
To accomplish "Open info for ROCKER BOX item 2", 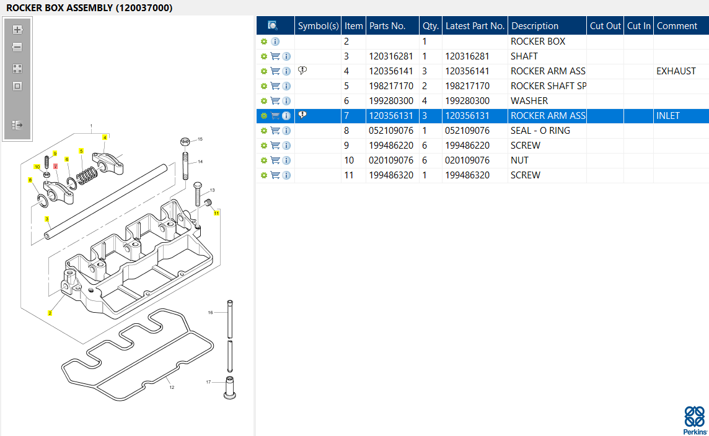I will coord(275,41).
